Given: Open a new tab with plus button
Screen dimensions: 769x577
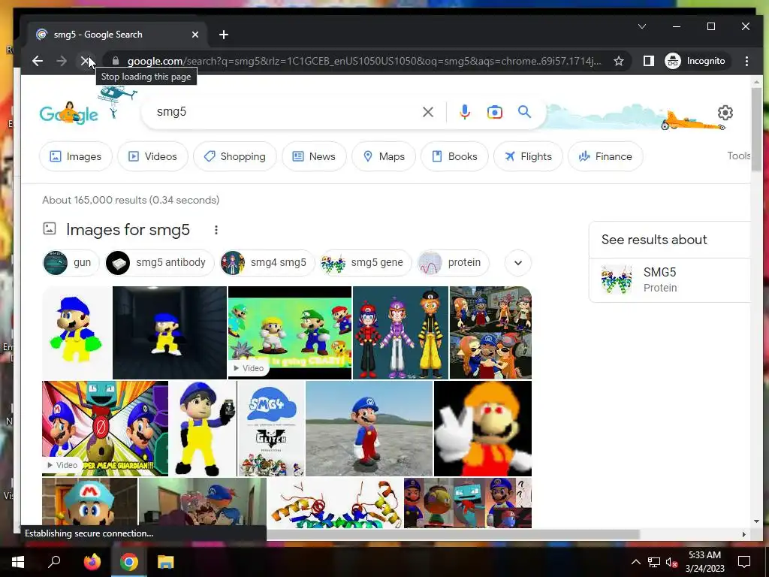Looking at the screenshot, I should [224, 35].
